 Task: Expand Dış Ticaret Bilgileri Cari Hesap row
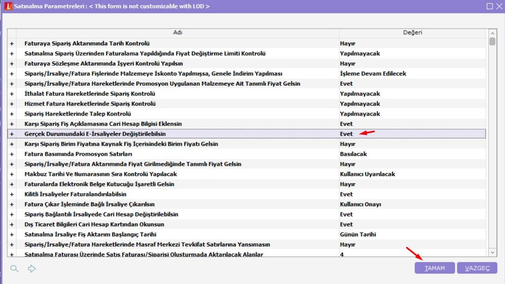[x=12, y=224]
